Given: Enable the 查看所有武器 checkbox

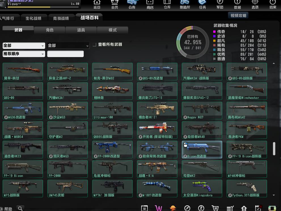Looking at the screenshot, I should click(x=95, y=45).
